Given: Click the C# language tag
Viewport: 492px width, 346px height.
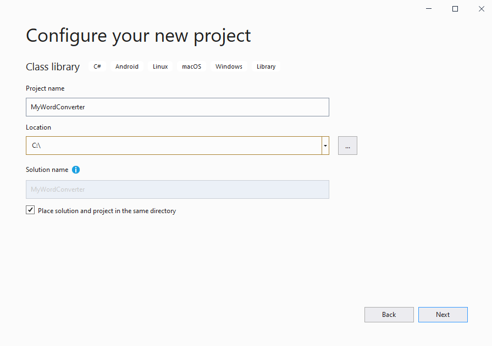Looking at the screenshot, I should click(97, 66).
